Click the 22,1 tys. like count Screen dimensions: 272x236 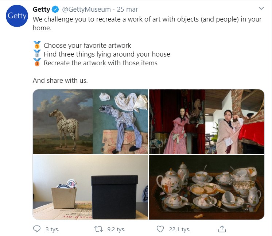tap(180, 229)
